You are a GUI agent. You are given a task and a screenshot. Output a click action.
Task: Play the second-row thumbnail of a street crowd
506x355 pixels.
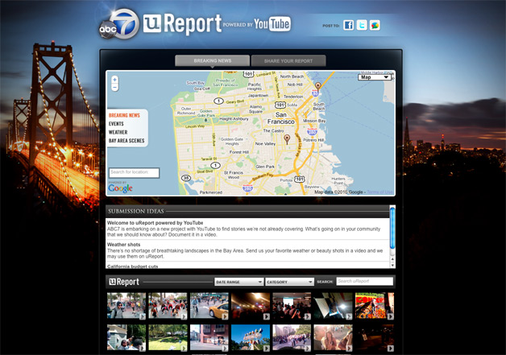292,337
